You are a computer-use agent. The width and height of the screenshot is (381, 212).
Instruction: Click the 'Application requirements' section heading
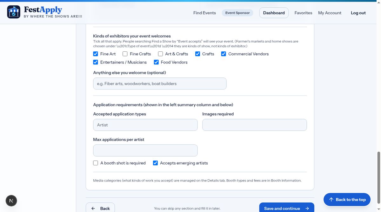pos(163,105)
